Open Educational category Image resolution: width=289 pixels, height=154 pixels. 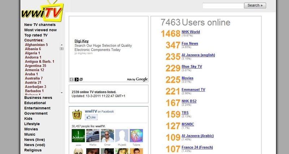pyautogui.click(x=35, y=103)
